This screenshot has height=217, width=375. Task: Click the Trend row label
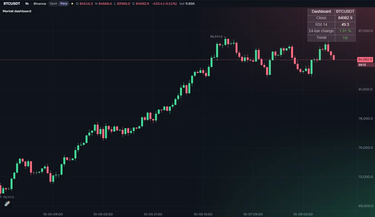(x=321, y=37)
